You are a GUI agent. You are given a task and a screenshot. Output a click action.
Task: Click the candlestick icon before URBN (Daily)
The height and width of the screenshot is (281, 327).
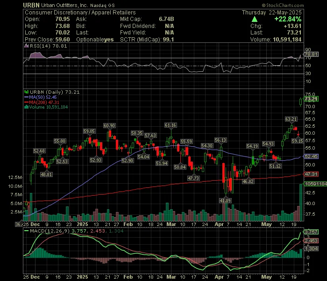pyautogui.click(x=26, y=92)
